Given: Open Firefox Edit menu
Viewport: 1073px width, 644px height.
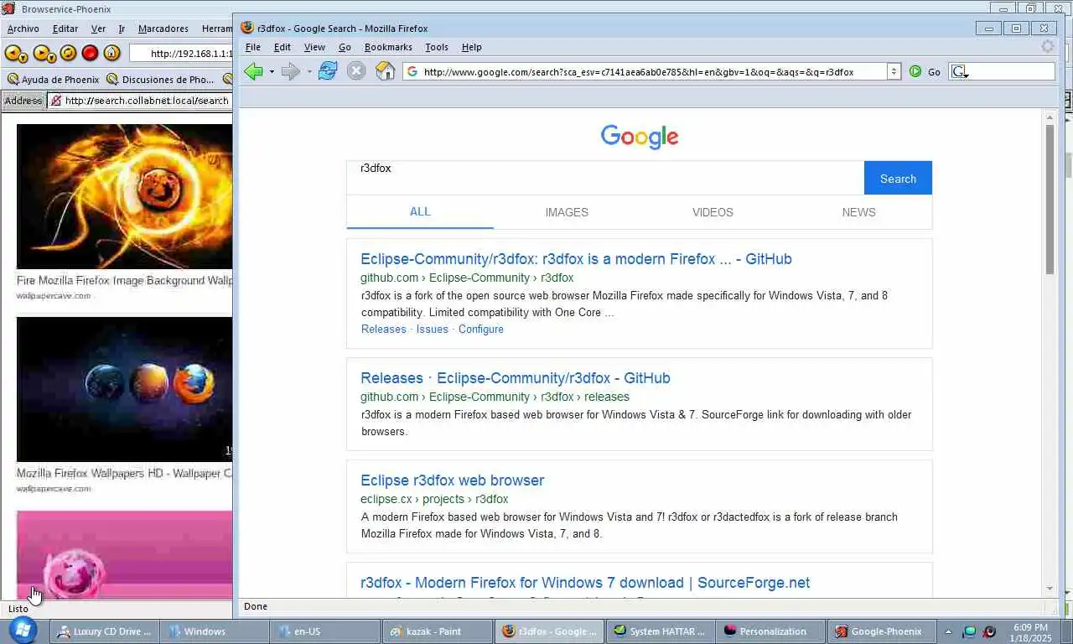Looking at the screenshot, I should coord(283,47).
